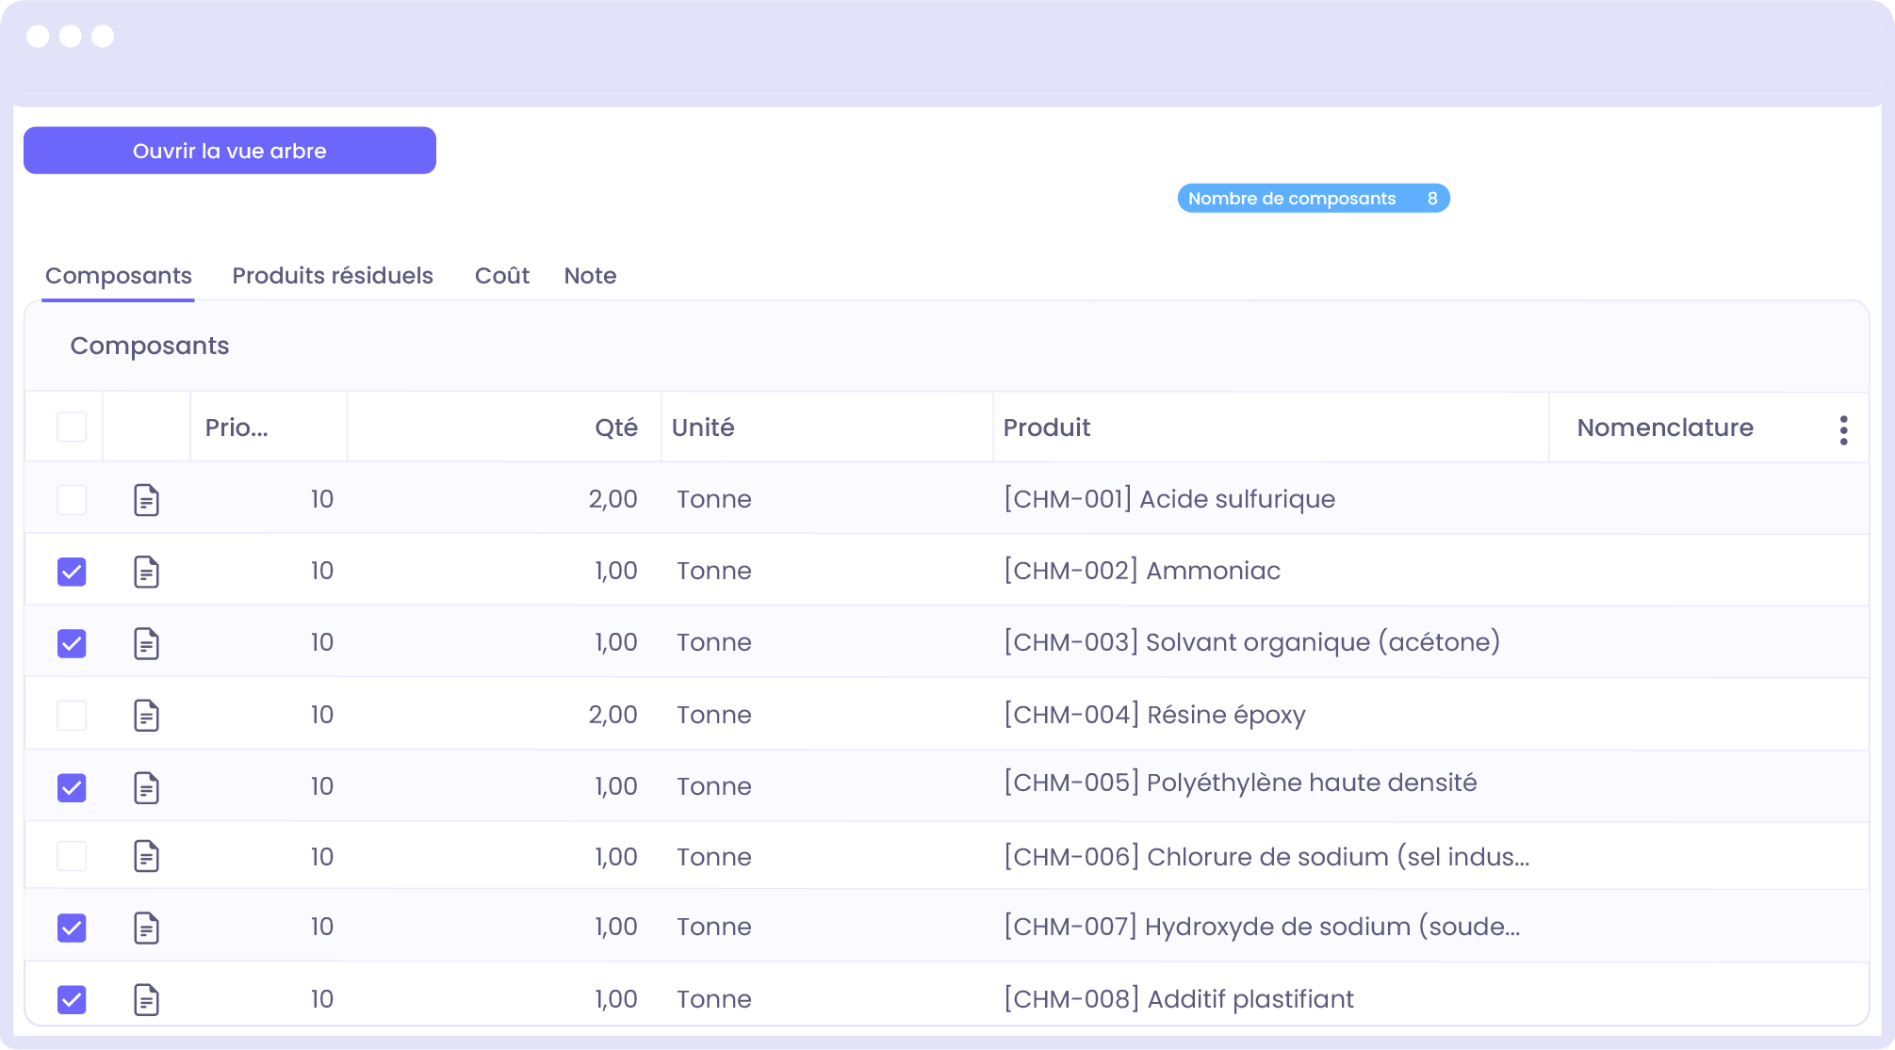Click quantity 1,00 in Ammoniac row
1895x1050 pixels.
point(616,571)
